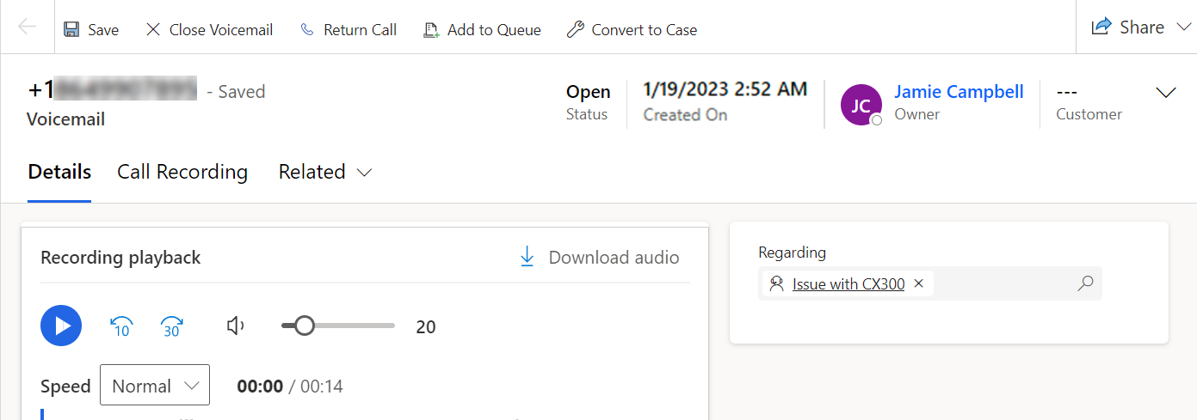Switch to the Call Recording tab

[182, 172]
